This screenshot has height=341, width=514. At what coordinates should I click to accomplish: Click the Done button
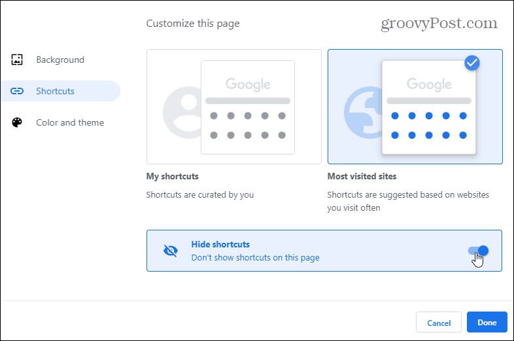coord(487,322)
